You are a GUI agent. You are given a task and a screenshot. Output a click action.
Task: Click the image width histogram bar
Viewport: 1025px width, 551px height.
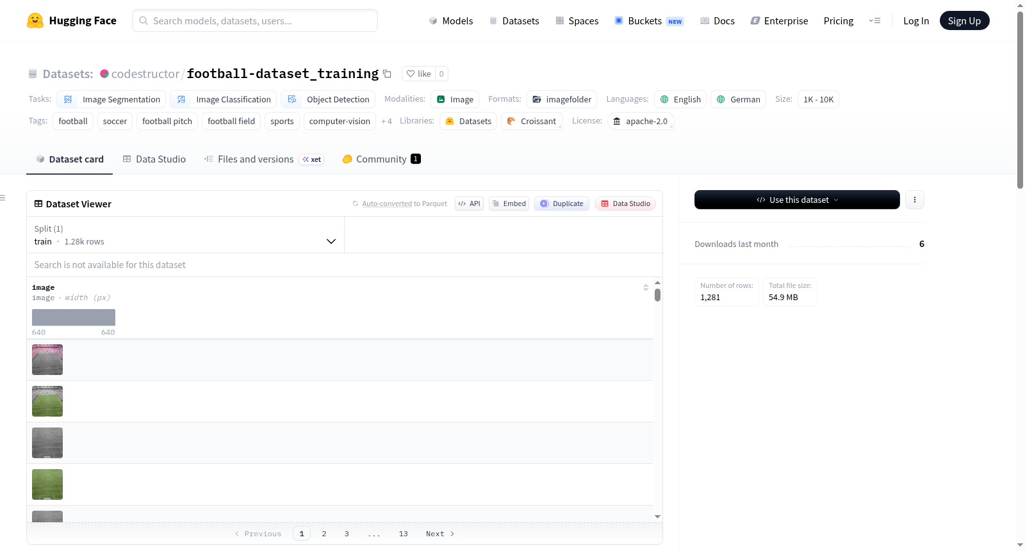[74, 317]
